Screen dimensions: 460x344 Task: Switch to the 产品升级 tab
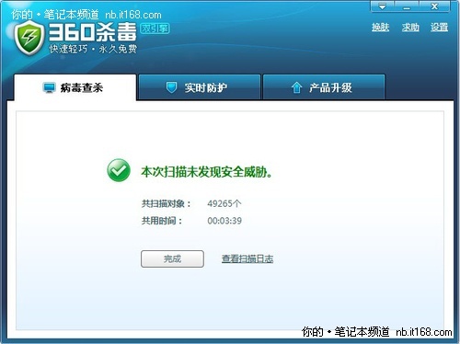[x=324, y=87]
